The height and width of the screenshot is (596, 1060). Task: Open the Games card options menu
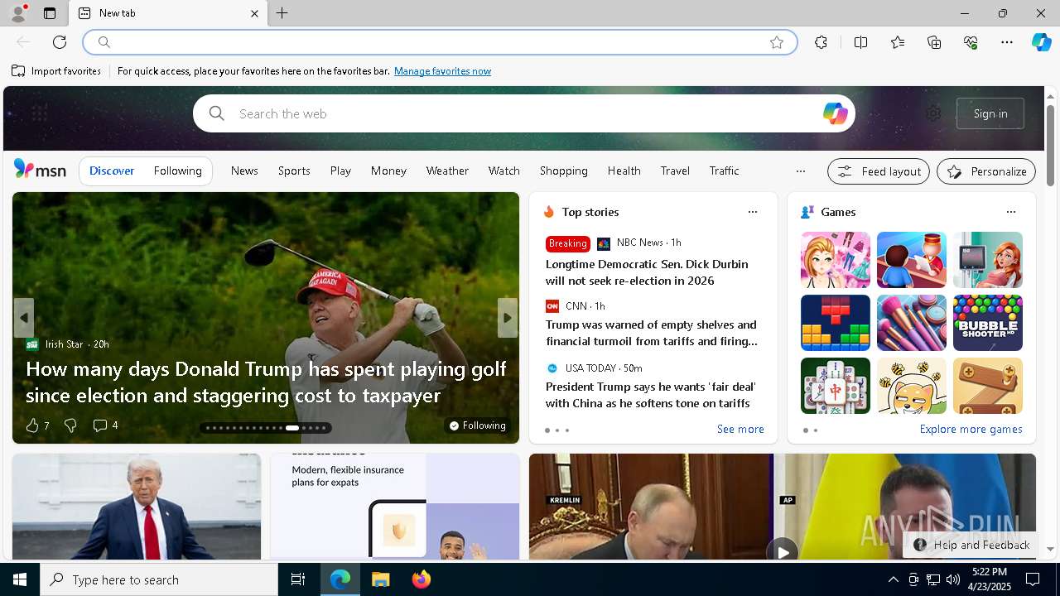(1010, 212)
